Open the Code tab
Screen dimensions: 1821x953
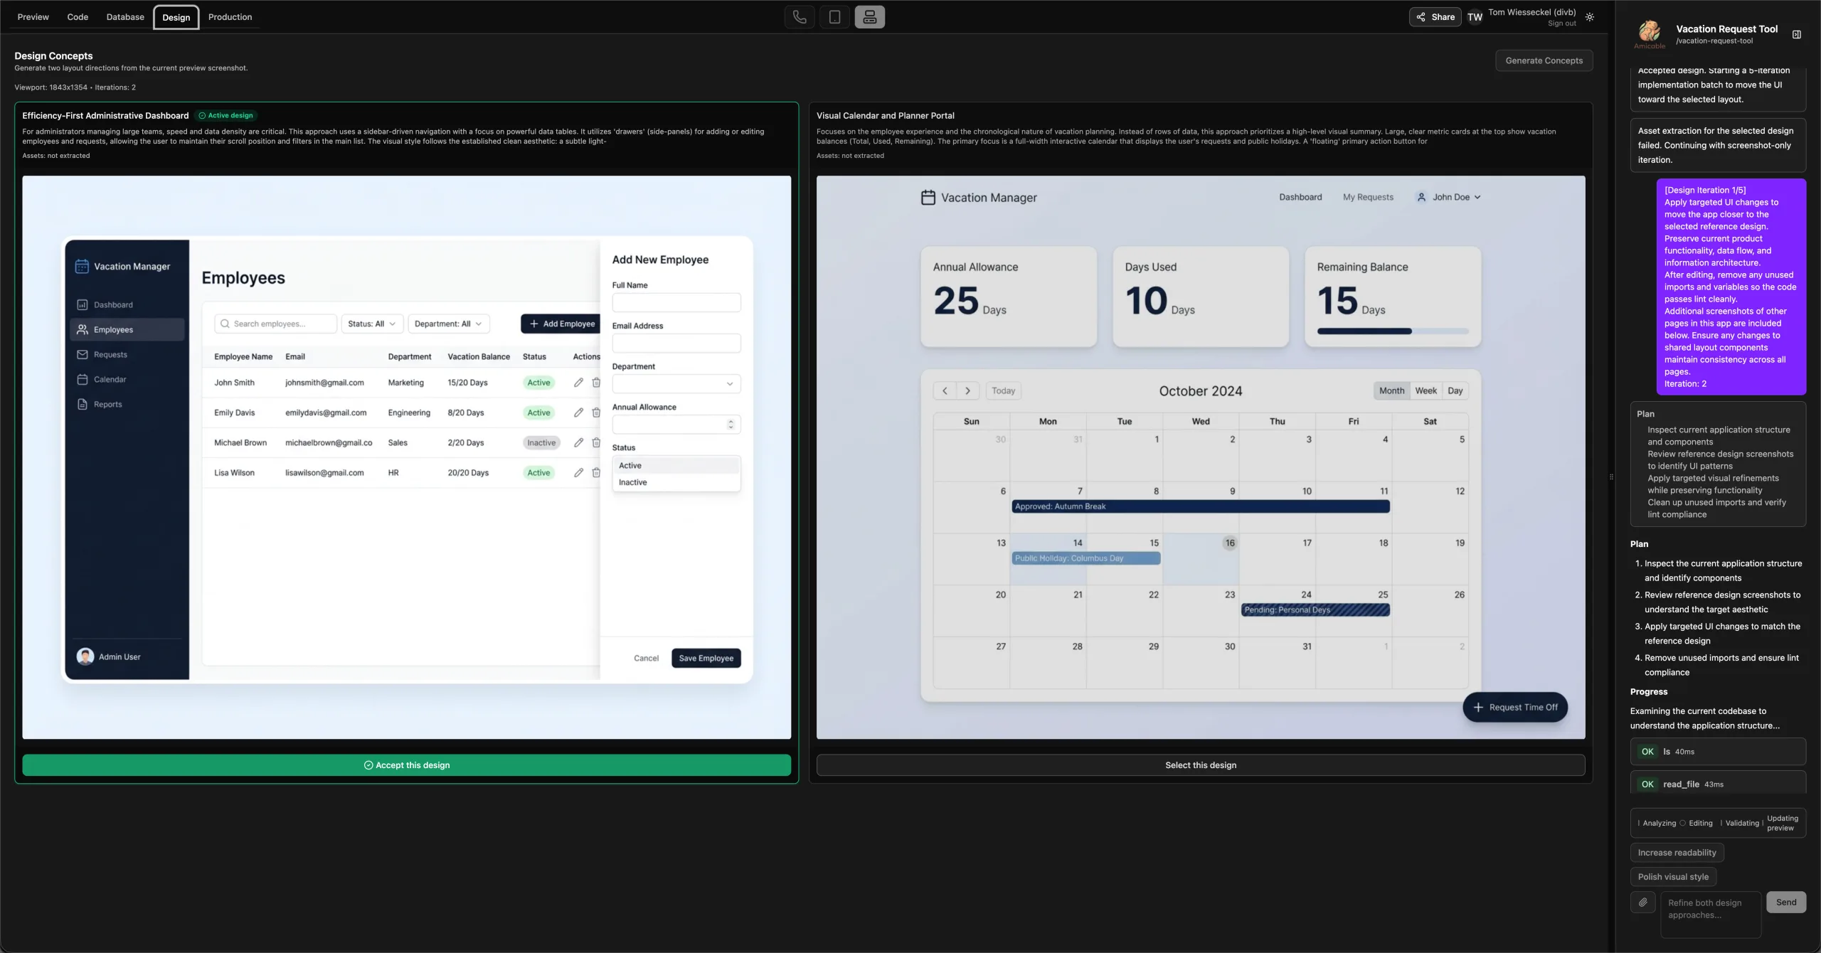78,17
